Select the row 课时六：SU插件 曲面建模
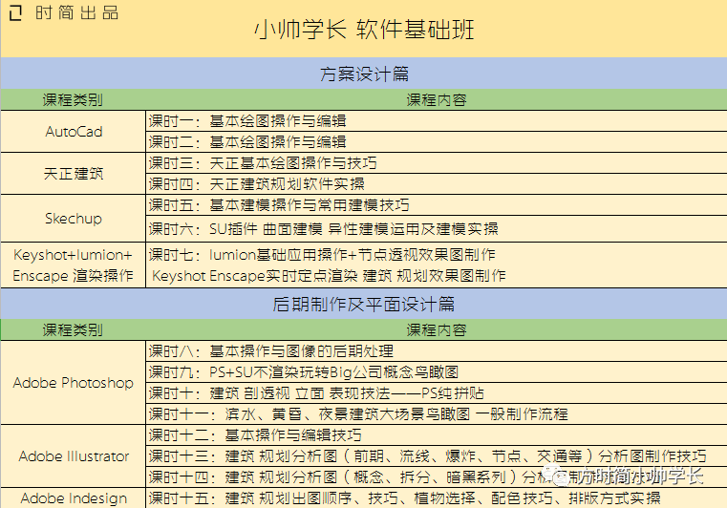This screenshot has width=727, height=508. (x=437, y=228)
